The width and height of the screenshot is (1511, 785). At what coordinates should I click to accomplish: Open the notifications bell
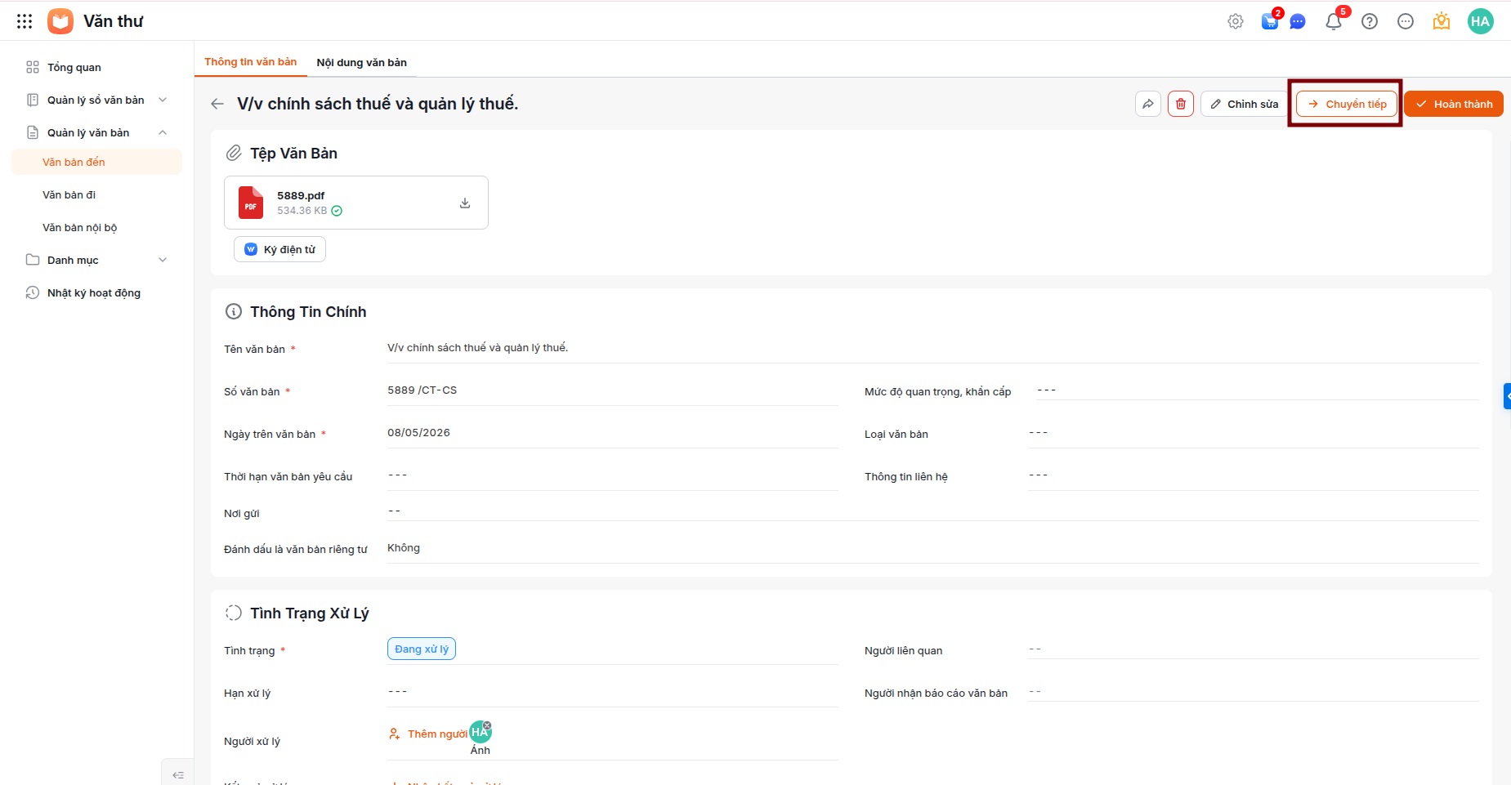click(1334, 21)
